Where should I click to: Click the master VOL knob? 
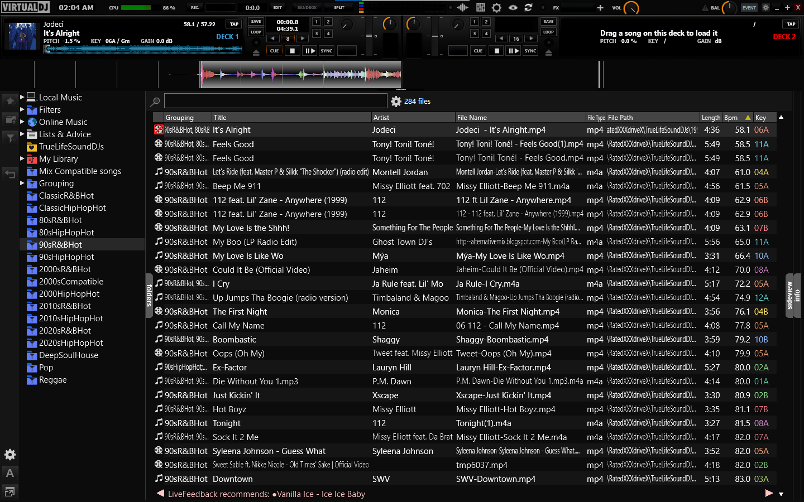click(631, 8)
